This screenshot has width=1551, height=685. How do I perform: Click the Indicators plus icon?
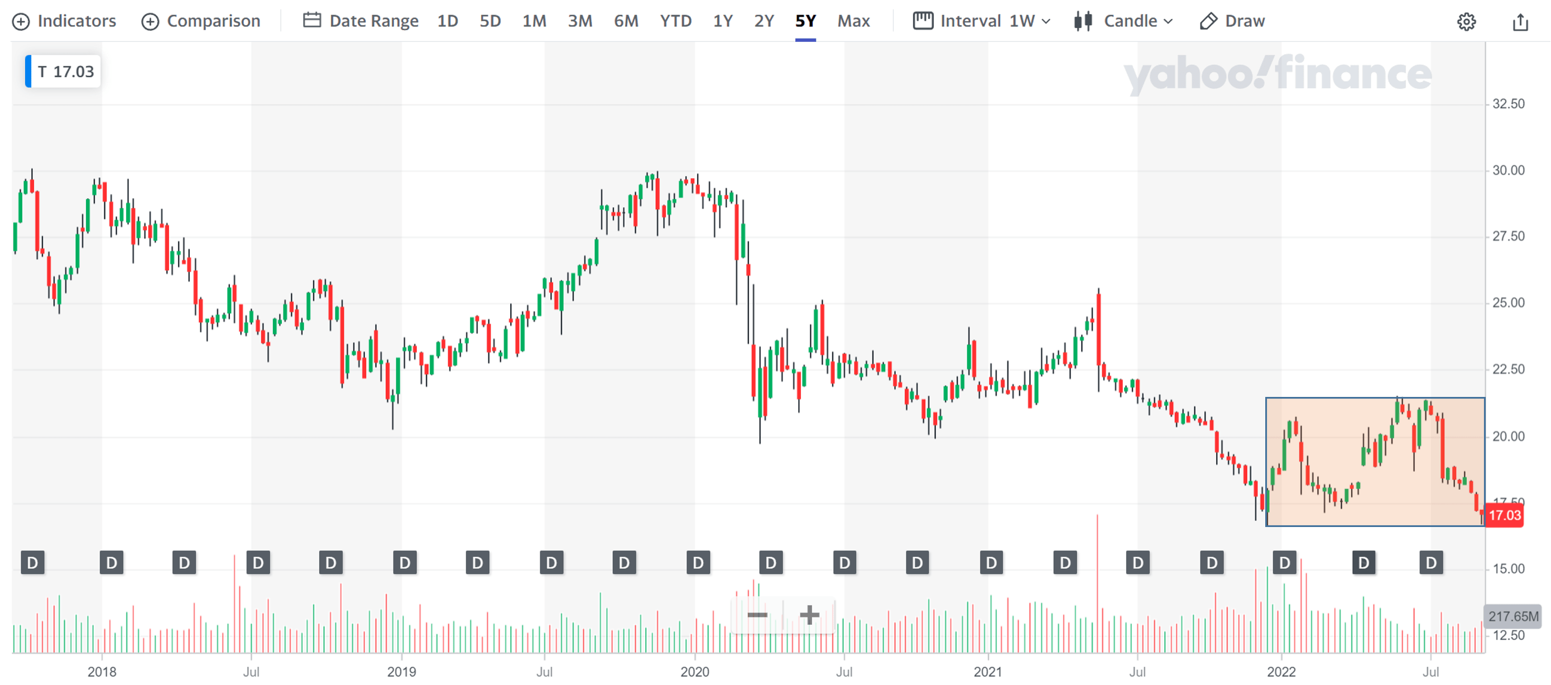pos(21,22)
